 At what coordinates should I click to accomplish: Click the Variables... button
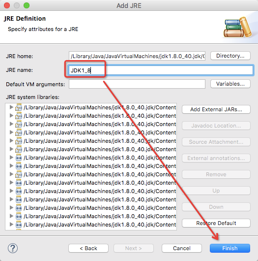coord(230,84)
